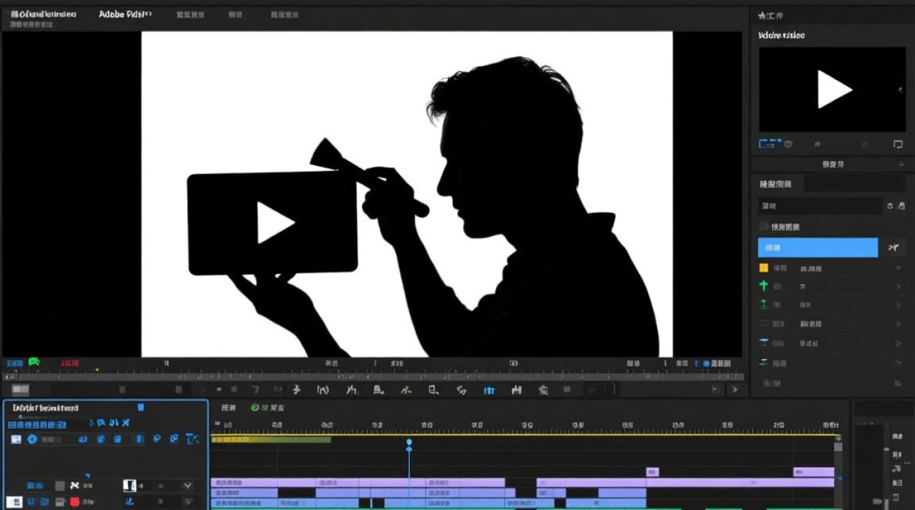Click the blue playhead marker on the timeline
This screenshot has width=915, height=510.
tap(409, 443)
